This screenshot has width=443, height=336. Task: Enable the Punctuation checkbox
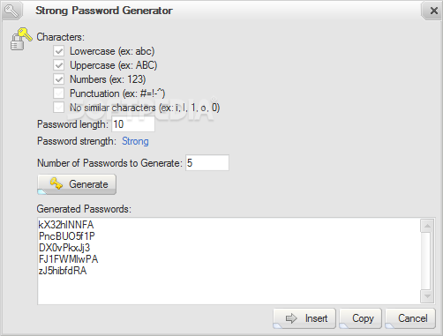(x=59, y=93)
